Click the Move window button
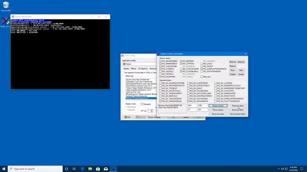Image resolution: width=307 pixels, height=172 pixels. (x=218, y=110)
